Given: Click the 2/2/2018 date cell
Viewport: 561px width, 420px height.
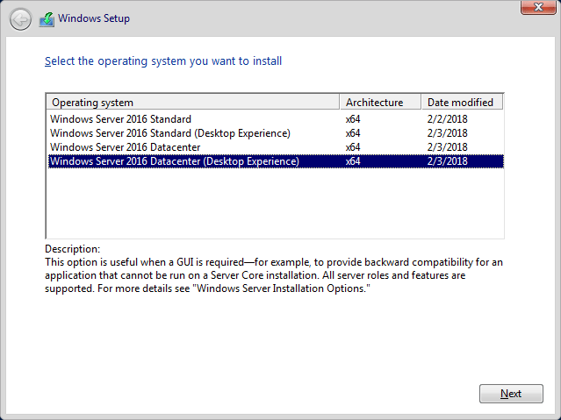Looking at the screenshot, I should (x=447, y=119).
